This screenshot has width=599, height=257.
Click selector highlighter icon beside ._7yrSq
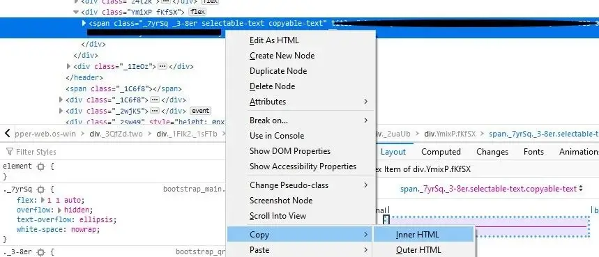(x=41, y=189)
